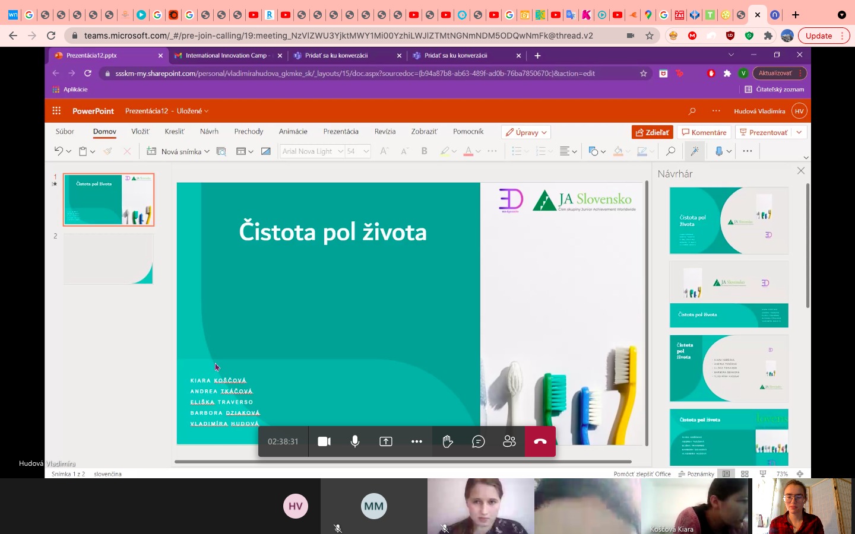Screen dimensions: 855x534
Task: Apply shape fill color
Action: (618, 151)
